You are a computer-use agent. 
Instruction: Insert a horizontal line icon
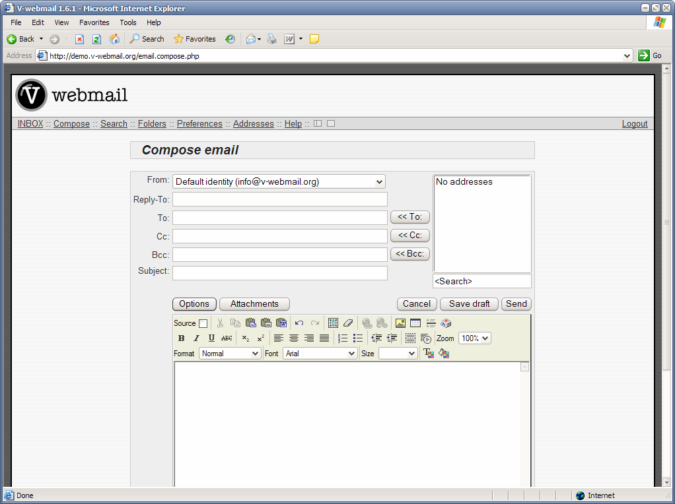pos(431,323)
